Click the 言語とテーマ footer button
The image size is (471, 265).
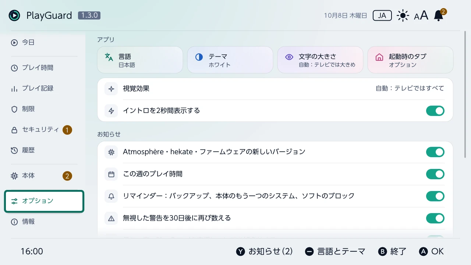point(335,251)
